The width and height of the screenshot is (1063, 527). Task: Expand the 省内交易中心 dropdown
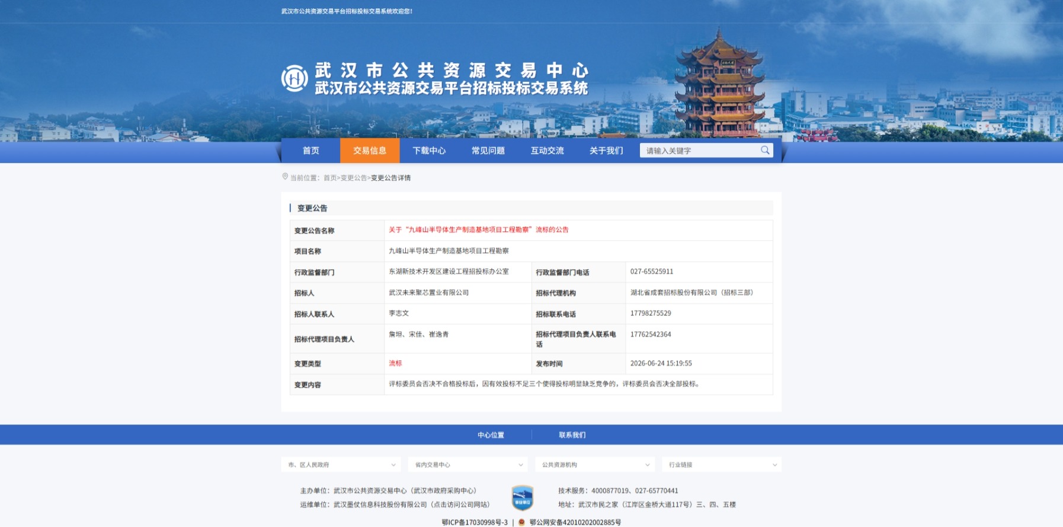(x=468, y=465)
